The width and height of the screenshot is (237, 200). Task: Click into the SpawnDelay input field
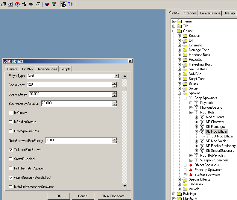pos(69,94)
